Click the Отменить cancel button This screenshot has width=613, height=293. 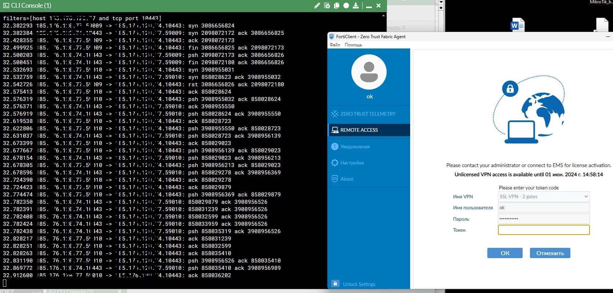pyautogui.click(x=550, y=253)
